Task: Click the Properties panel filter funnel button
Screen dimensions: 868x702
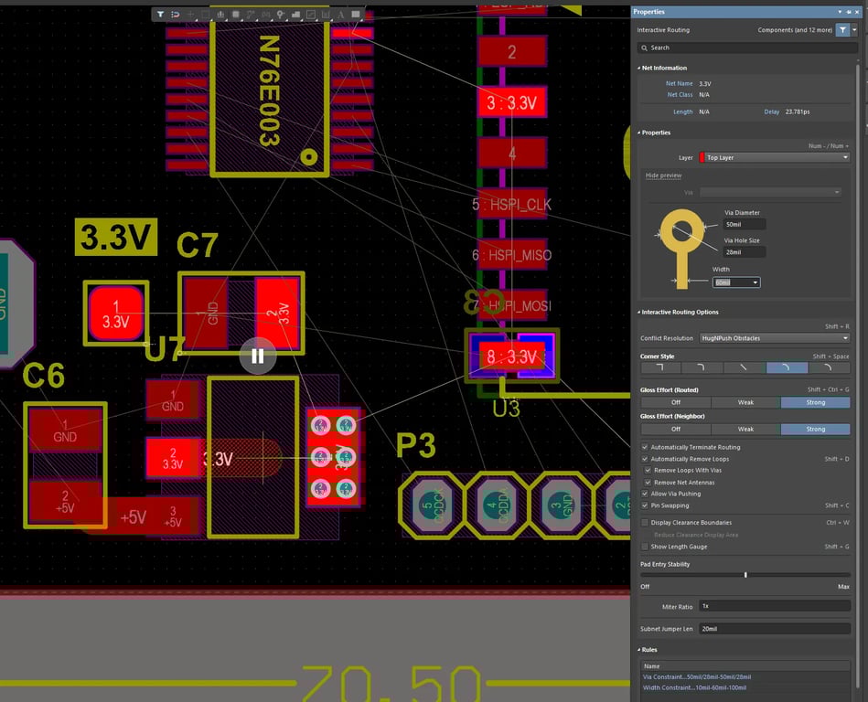Action: pos(842,30)
